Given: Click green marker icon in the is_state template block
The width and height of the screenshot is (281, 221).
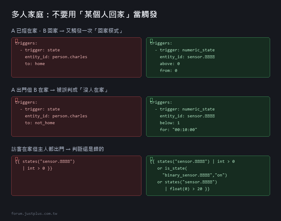Looking at the screenshot, I should coord(151,159).
